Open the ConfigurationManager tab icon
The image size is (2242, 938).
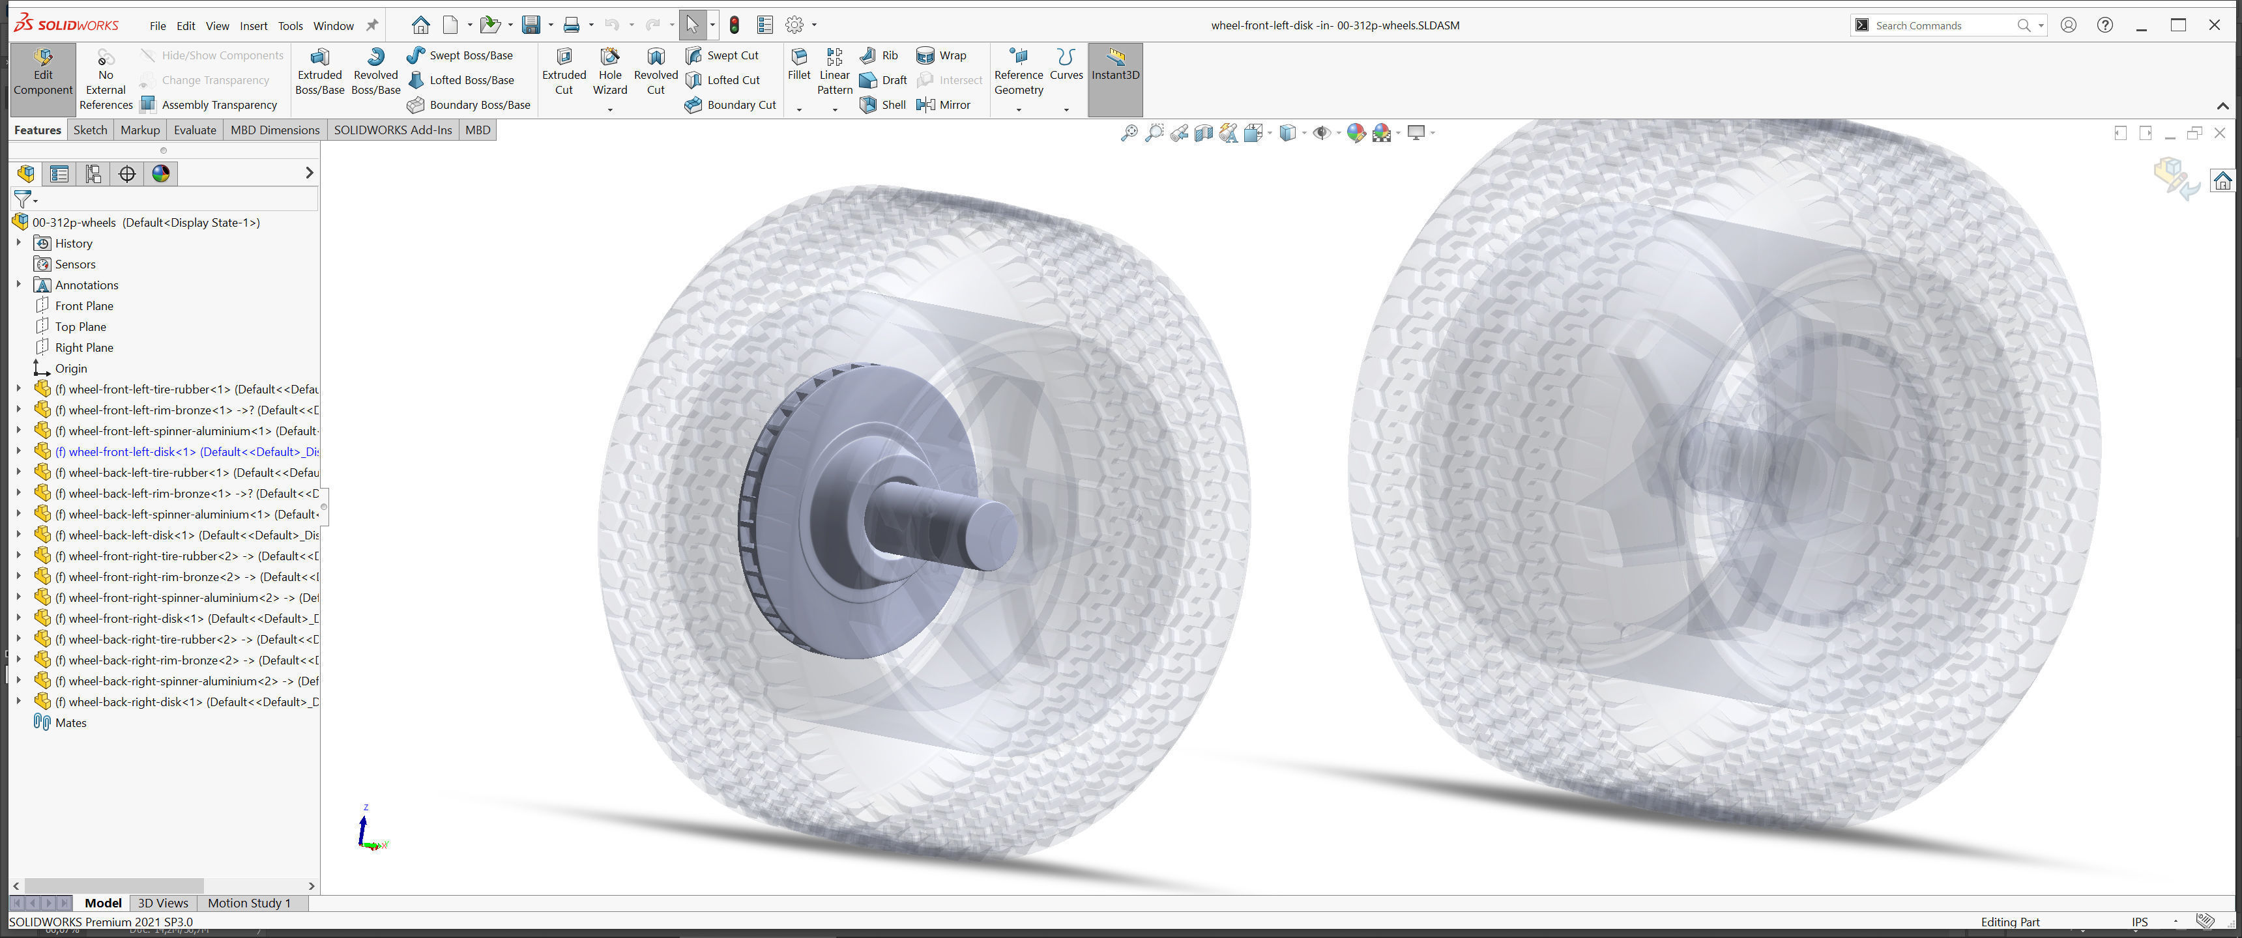coord(93,173)
